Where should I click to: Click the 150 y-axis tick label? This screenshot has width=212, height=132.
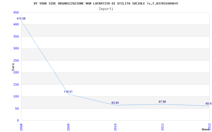(x=16, y=84)
